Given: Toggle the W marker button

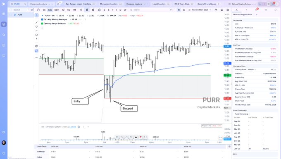Looking at the screenshot, I should click(125, 10).
